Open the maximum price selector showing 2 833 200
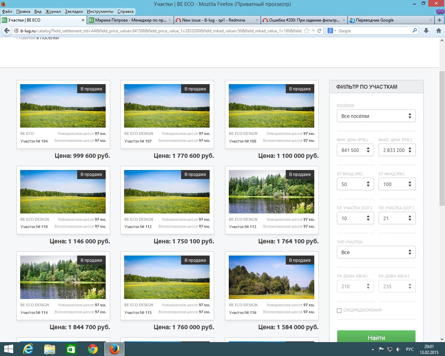Image resolution: width=445 pixels, height=356 pixels. (x=397, y=150)
